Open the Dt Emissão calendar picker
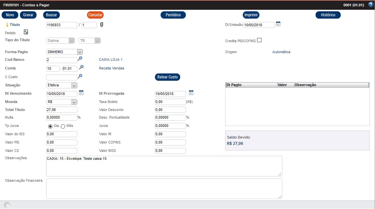This screenshot has height=209, width=375. pyautogui.click(x=278, y=24)
